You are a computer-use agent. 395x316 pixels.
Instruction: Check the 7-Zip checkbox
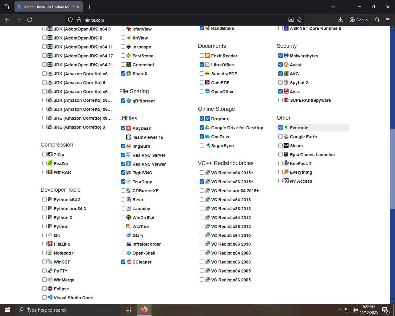click(x=44, y=154)
